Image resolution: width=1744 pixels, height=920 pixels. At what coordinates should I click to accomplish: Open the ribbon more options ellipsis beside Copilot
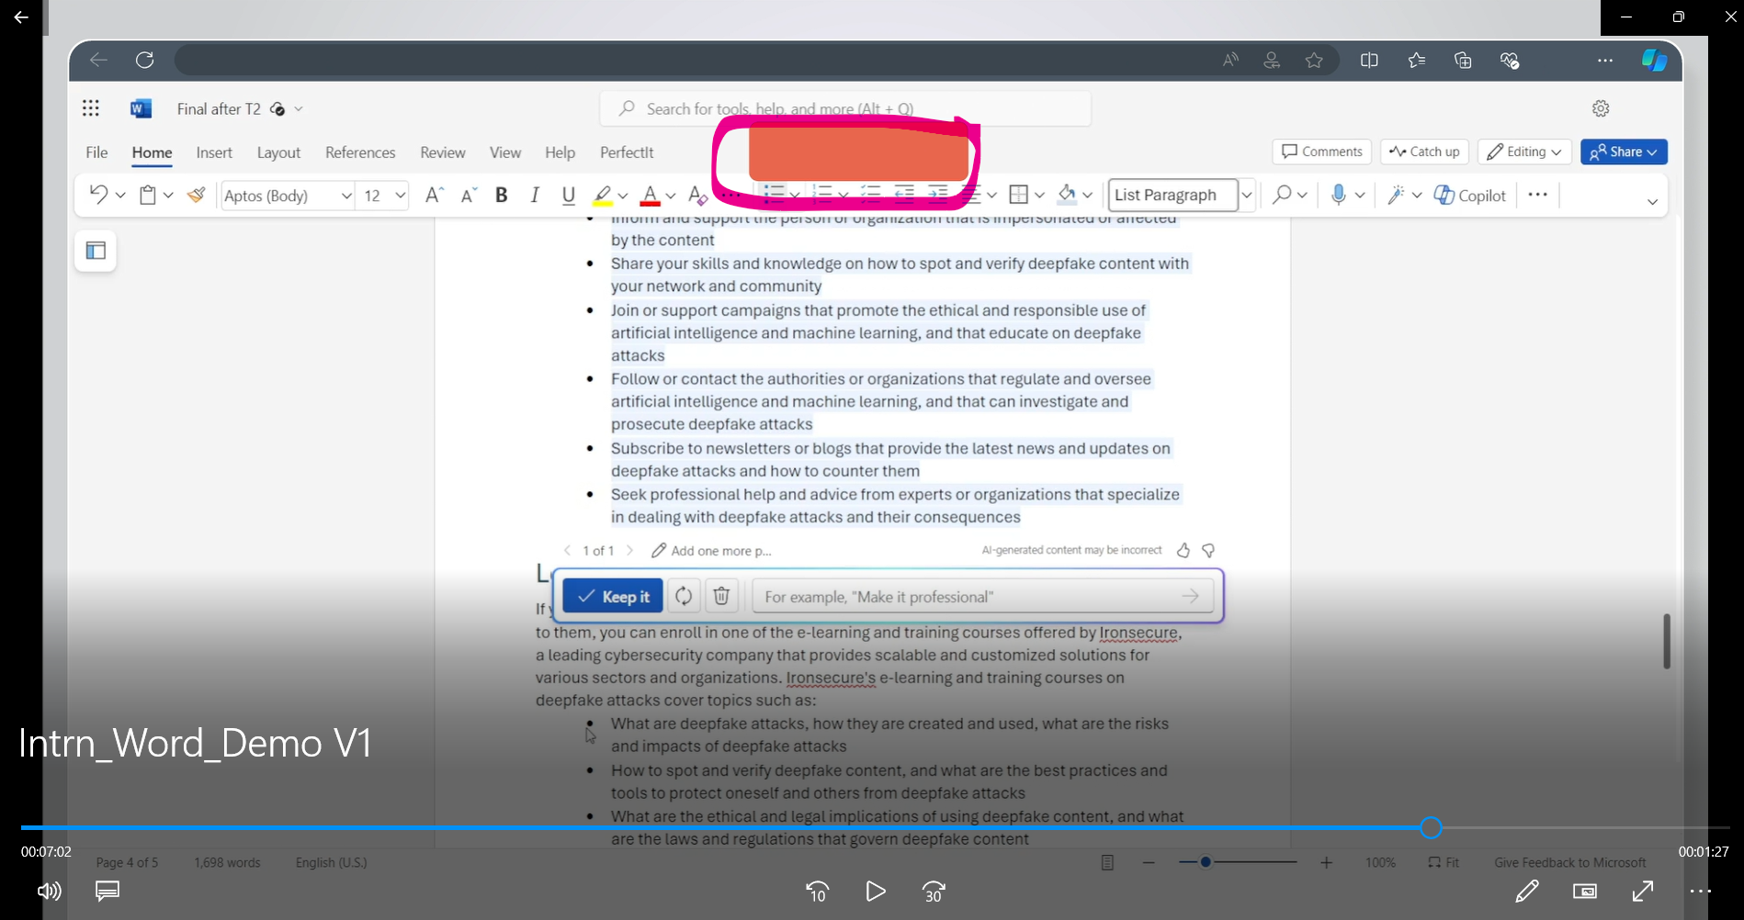[x=1538, y=195]
